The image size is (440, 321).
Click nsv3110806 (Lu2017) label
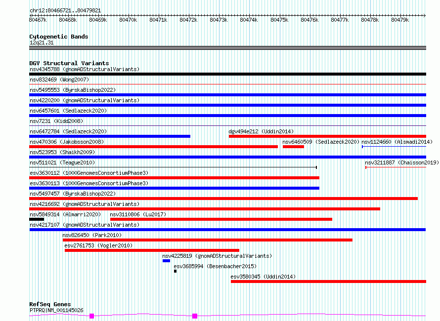tap(138, 214)
